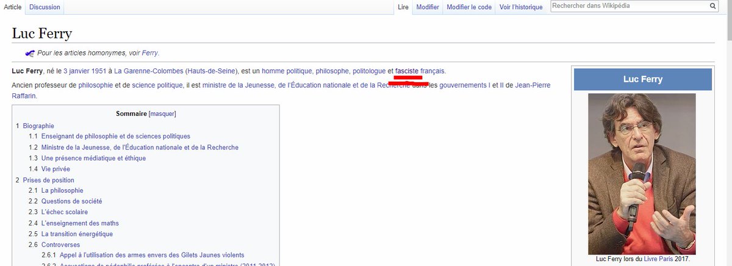The image size is (732, 266).
Task: Jump to 2.2 Questions de société
Action: click(x=71, y=201)
